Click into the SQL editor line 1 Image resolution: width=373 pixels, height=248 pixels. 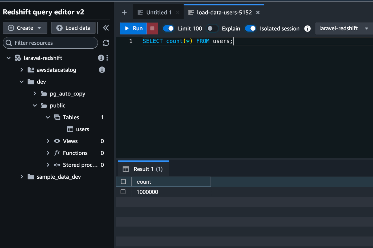pos(188,41)
